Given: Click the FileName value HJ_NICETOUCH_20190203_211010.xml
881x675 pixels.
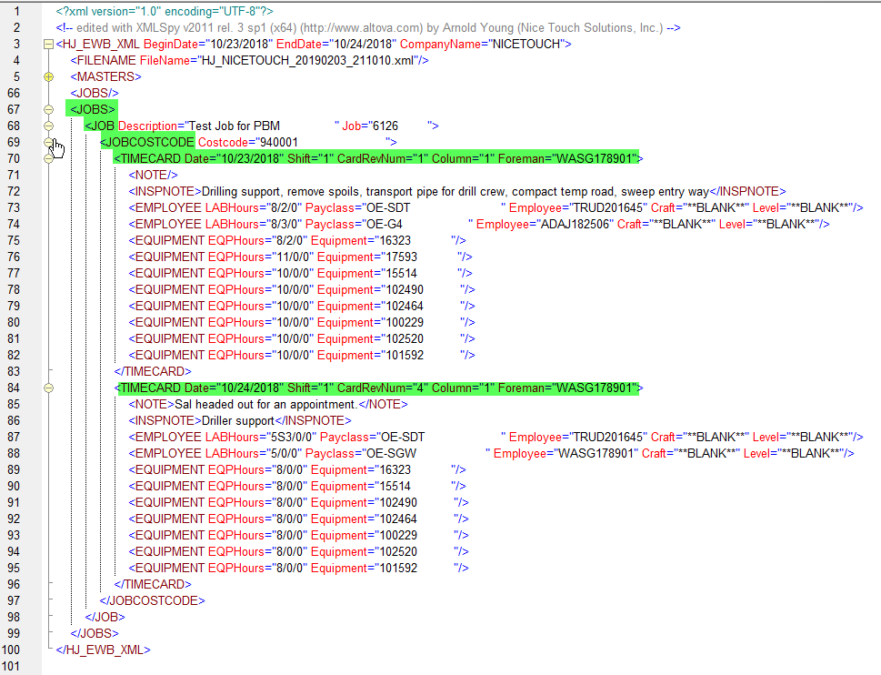Looking at the screenshot, I should click(x=306, y=60).
